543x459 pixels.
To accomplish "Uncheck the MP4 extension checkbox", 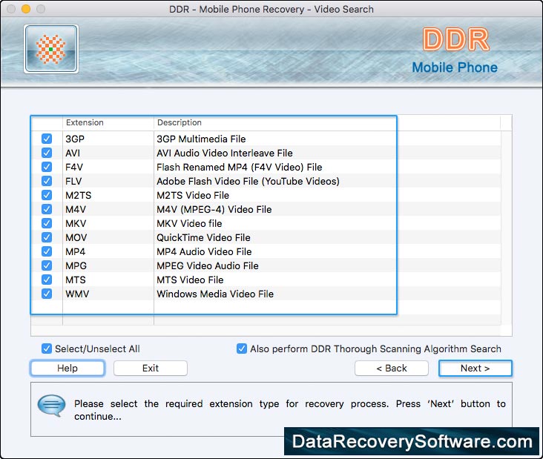I will pos(47,251).
